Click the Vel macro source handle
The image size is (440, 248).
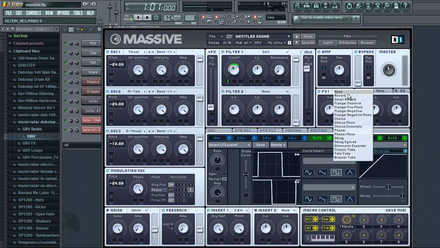tap(332, 219)
